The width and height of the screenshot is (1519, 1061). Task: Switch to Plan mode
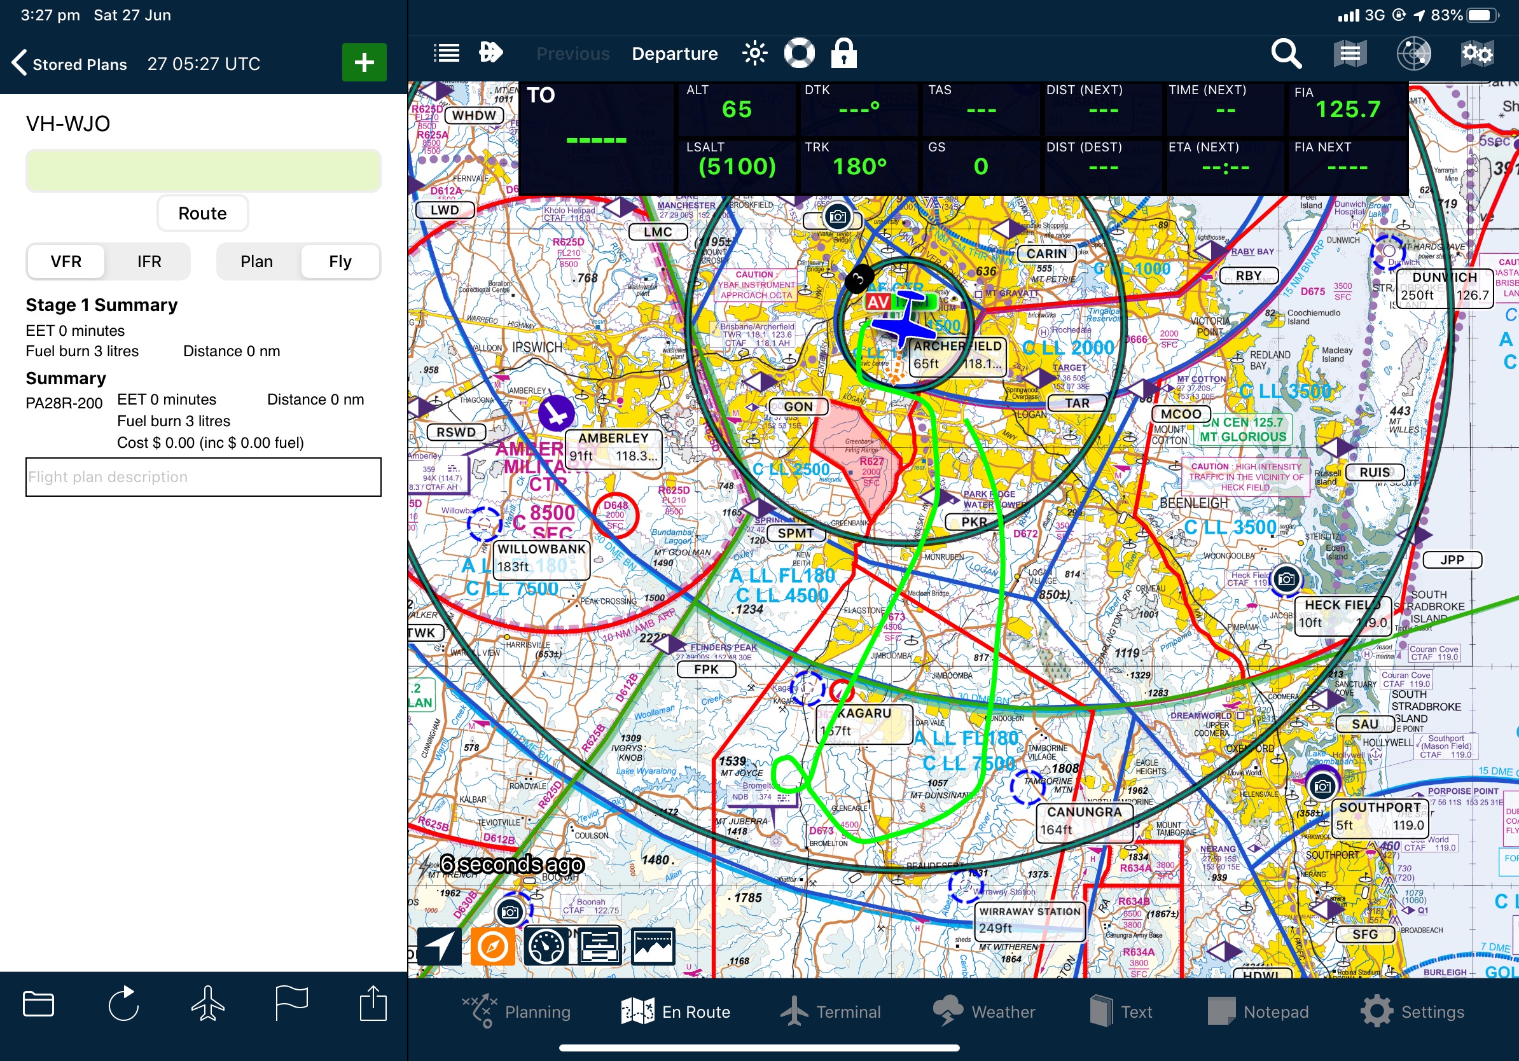click(x=256, y=261)
